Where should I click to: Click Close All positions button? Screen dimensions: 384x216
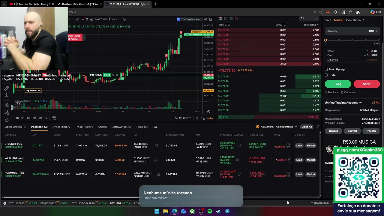coord(307,127)
